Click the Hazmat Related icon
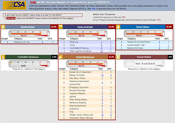Image resolution: width=175 pixels, height=123 pixels. coord(118,57)
